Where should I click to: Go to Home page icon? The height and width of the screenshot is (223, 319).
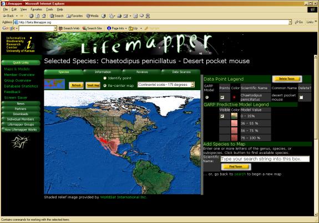(x=44, y=16)
